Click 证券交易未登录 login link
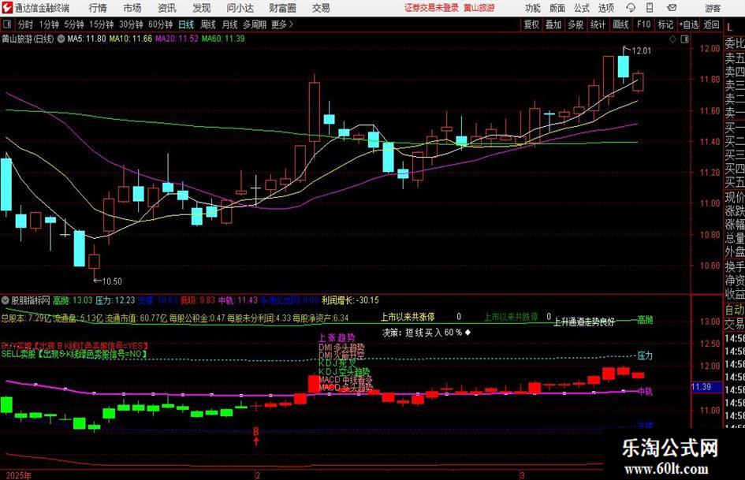745x480 pixels. [x=431, y=8]
